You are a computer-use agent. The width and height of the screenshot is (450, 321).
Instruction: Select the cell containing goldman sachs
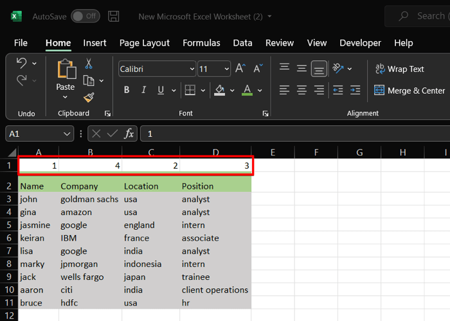pos(89,199)
